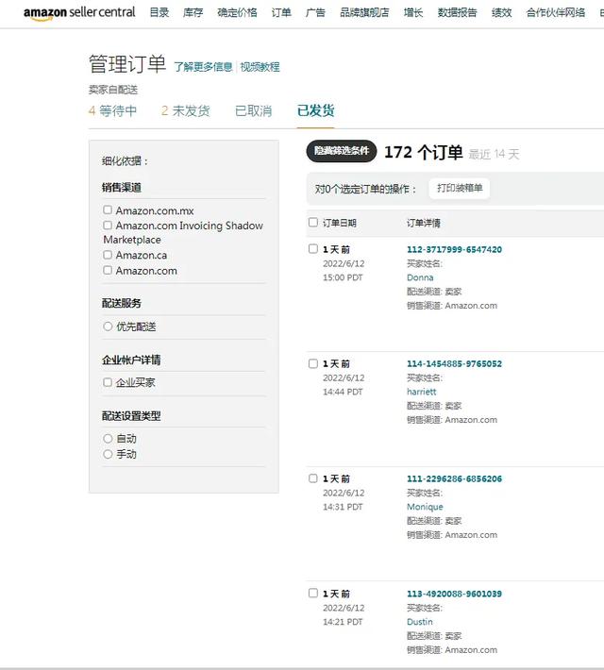Viewport: 604px width, 670px height.
Task: Click the 14:44 PDT order time
Action: click(343, 392)
